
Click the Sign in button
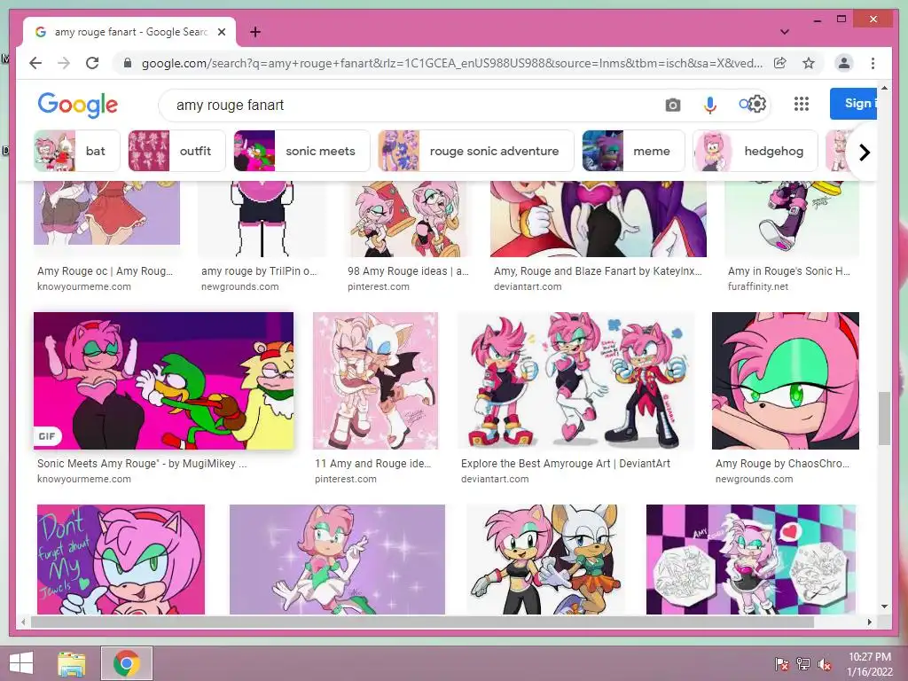853,104
